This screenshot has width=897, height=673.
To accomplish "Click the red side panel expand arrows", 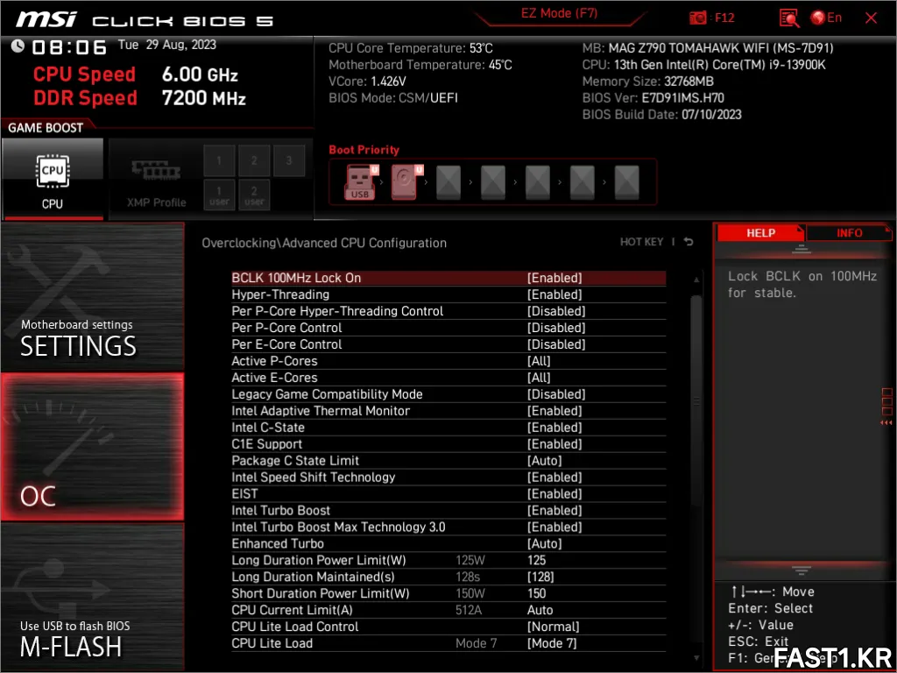I will [886, 423].
